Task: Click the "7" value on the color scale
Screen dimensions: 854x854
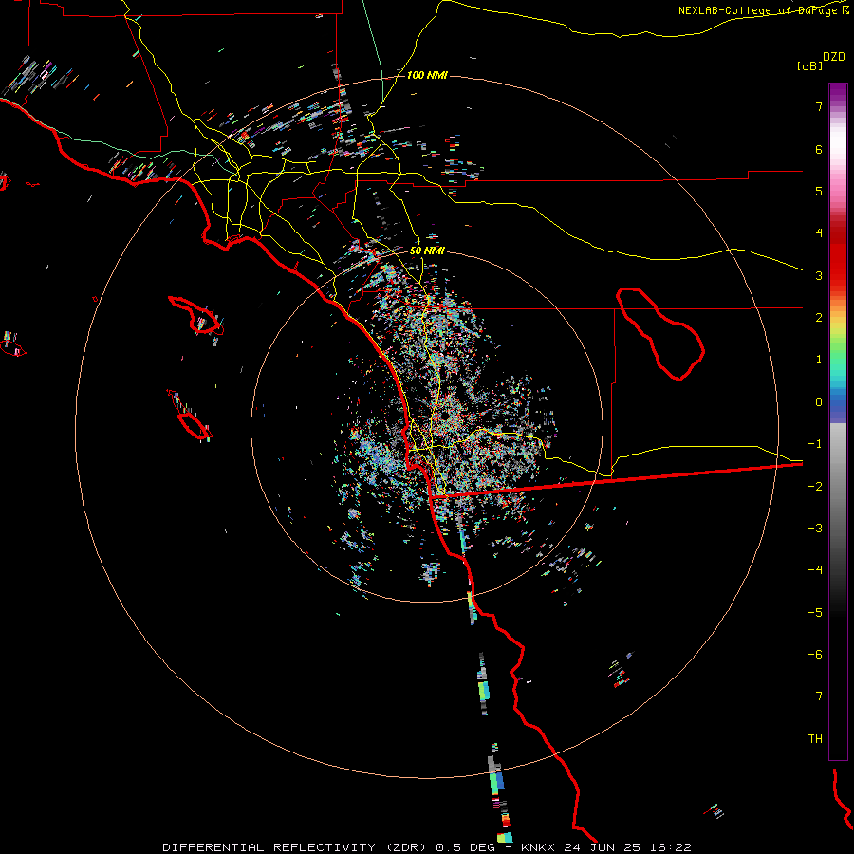Action: click(819, 106)
